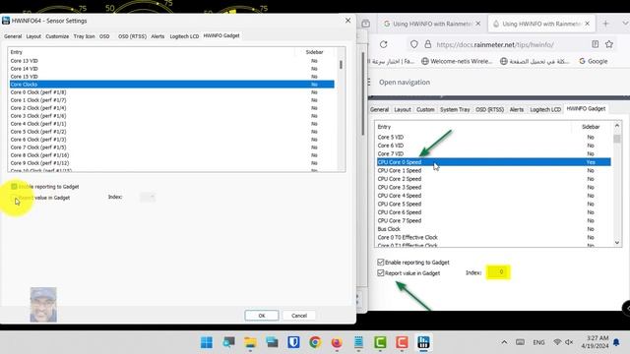This screenshot has width=630, height=354.
Task: Click the Sidebar column header in Sensor Settings
Action: (x=314, y=52)
